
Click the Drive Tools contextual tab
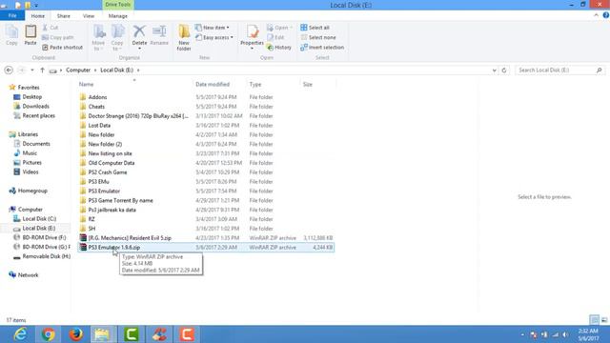tap(118, 5)
